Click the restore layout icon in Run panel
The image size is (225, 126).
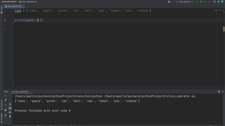point(6,110)
